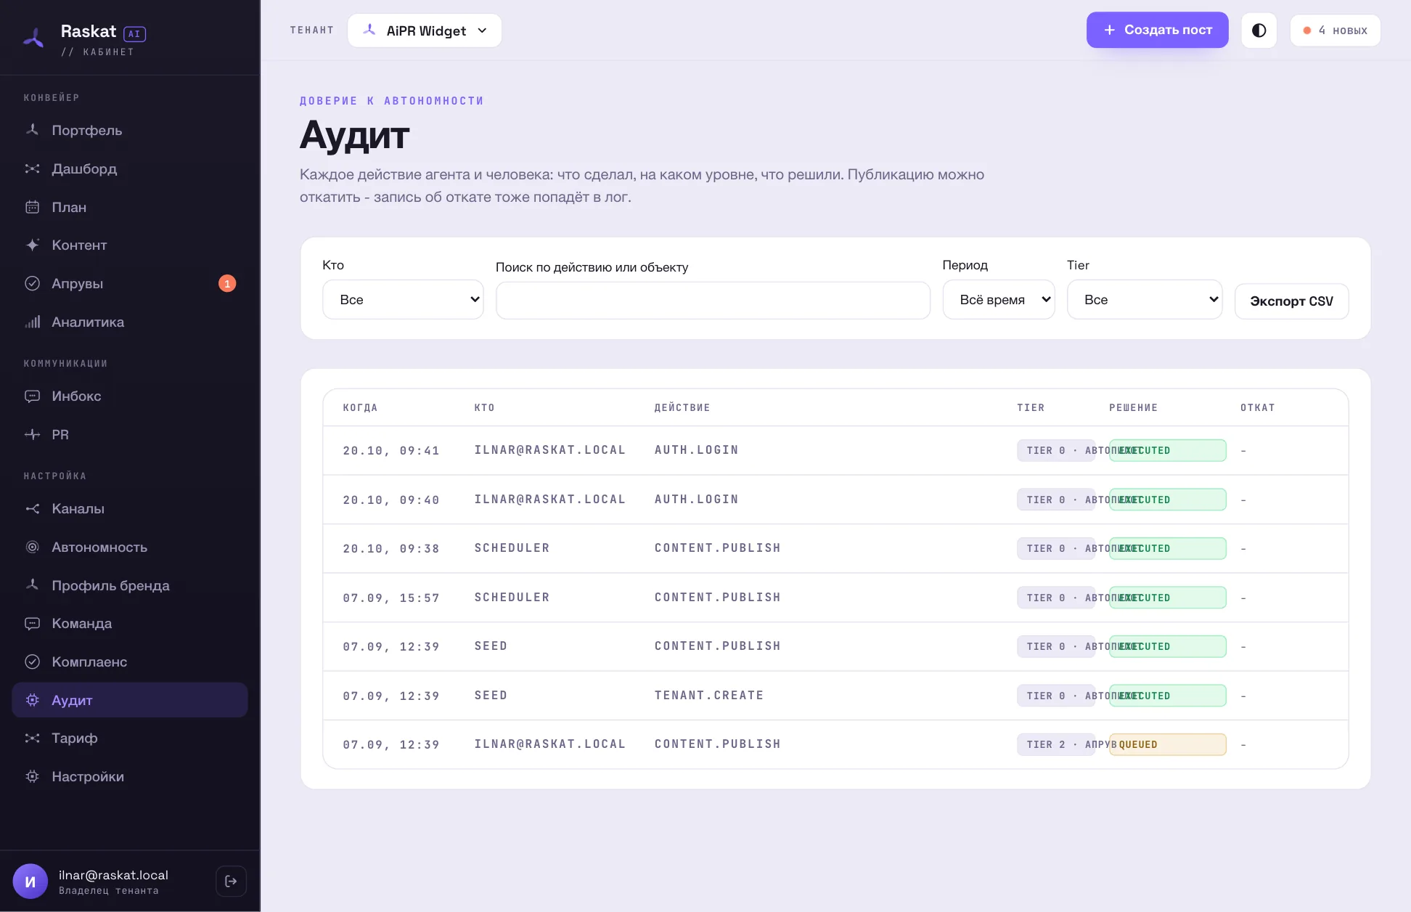Viewport: 1411px width, 912px height.
Task: Toggle the dark/light theme button
Action: point(1259,30)
